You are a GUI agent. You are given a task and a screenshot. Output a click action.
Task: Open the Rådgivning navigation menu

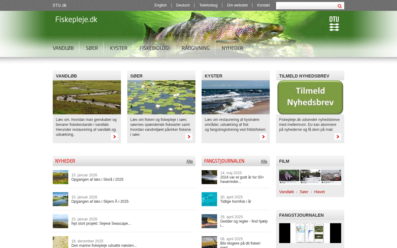[196, 48]
